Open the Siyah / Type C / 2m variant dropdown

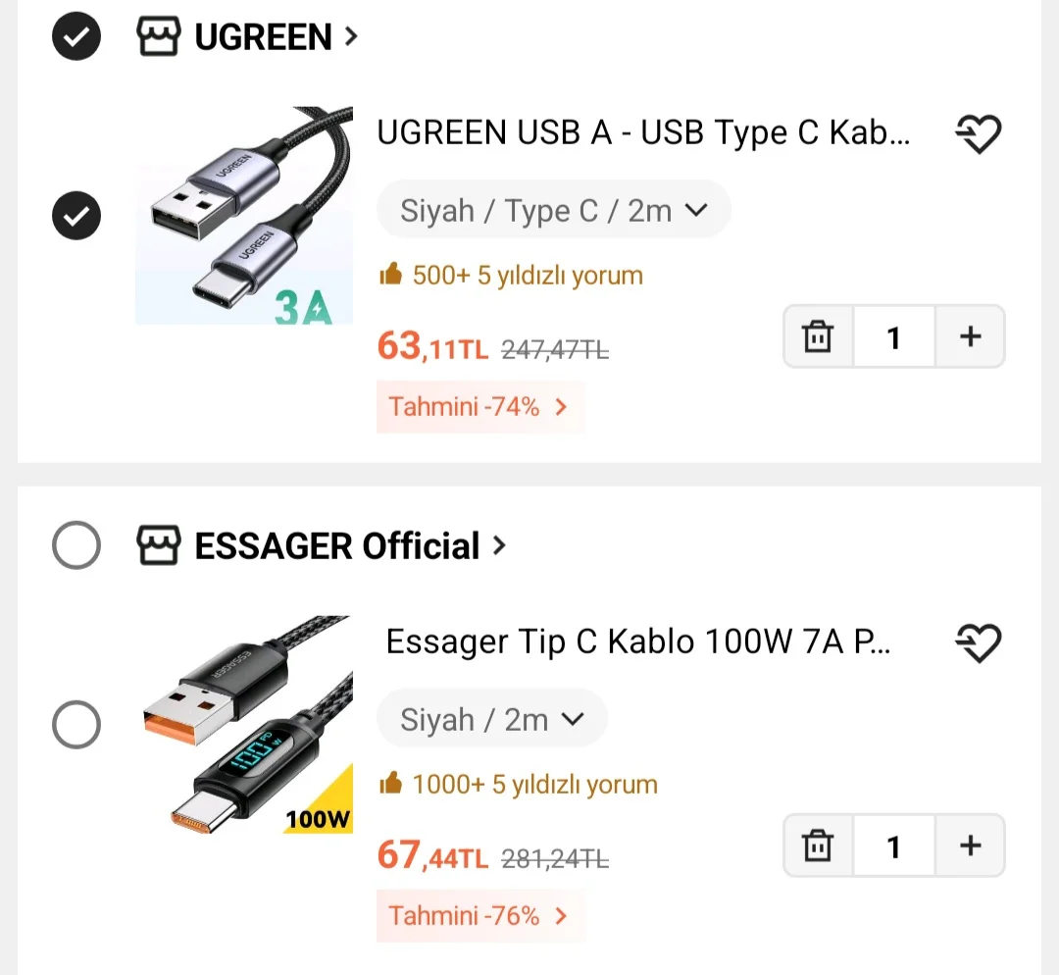coord(554,210)
